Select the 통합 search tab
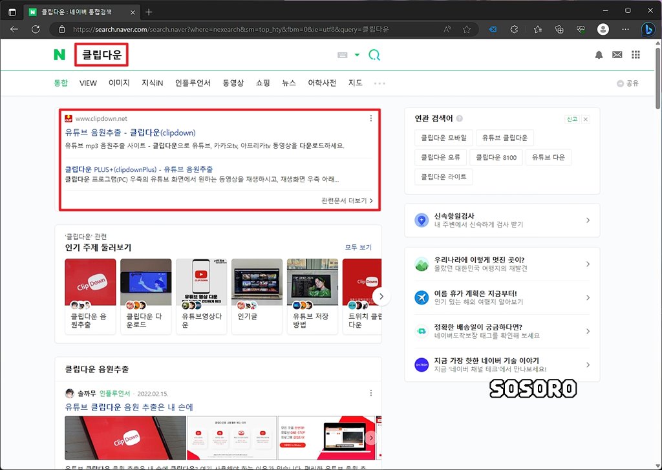This screenshot has width=662, height=470. click(x=61, y=83)
